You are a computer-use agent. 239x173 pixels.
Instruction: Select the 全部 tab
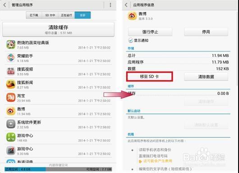(83, 15)
